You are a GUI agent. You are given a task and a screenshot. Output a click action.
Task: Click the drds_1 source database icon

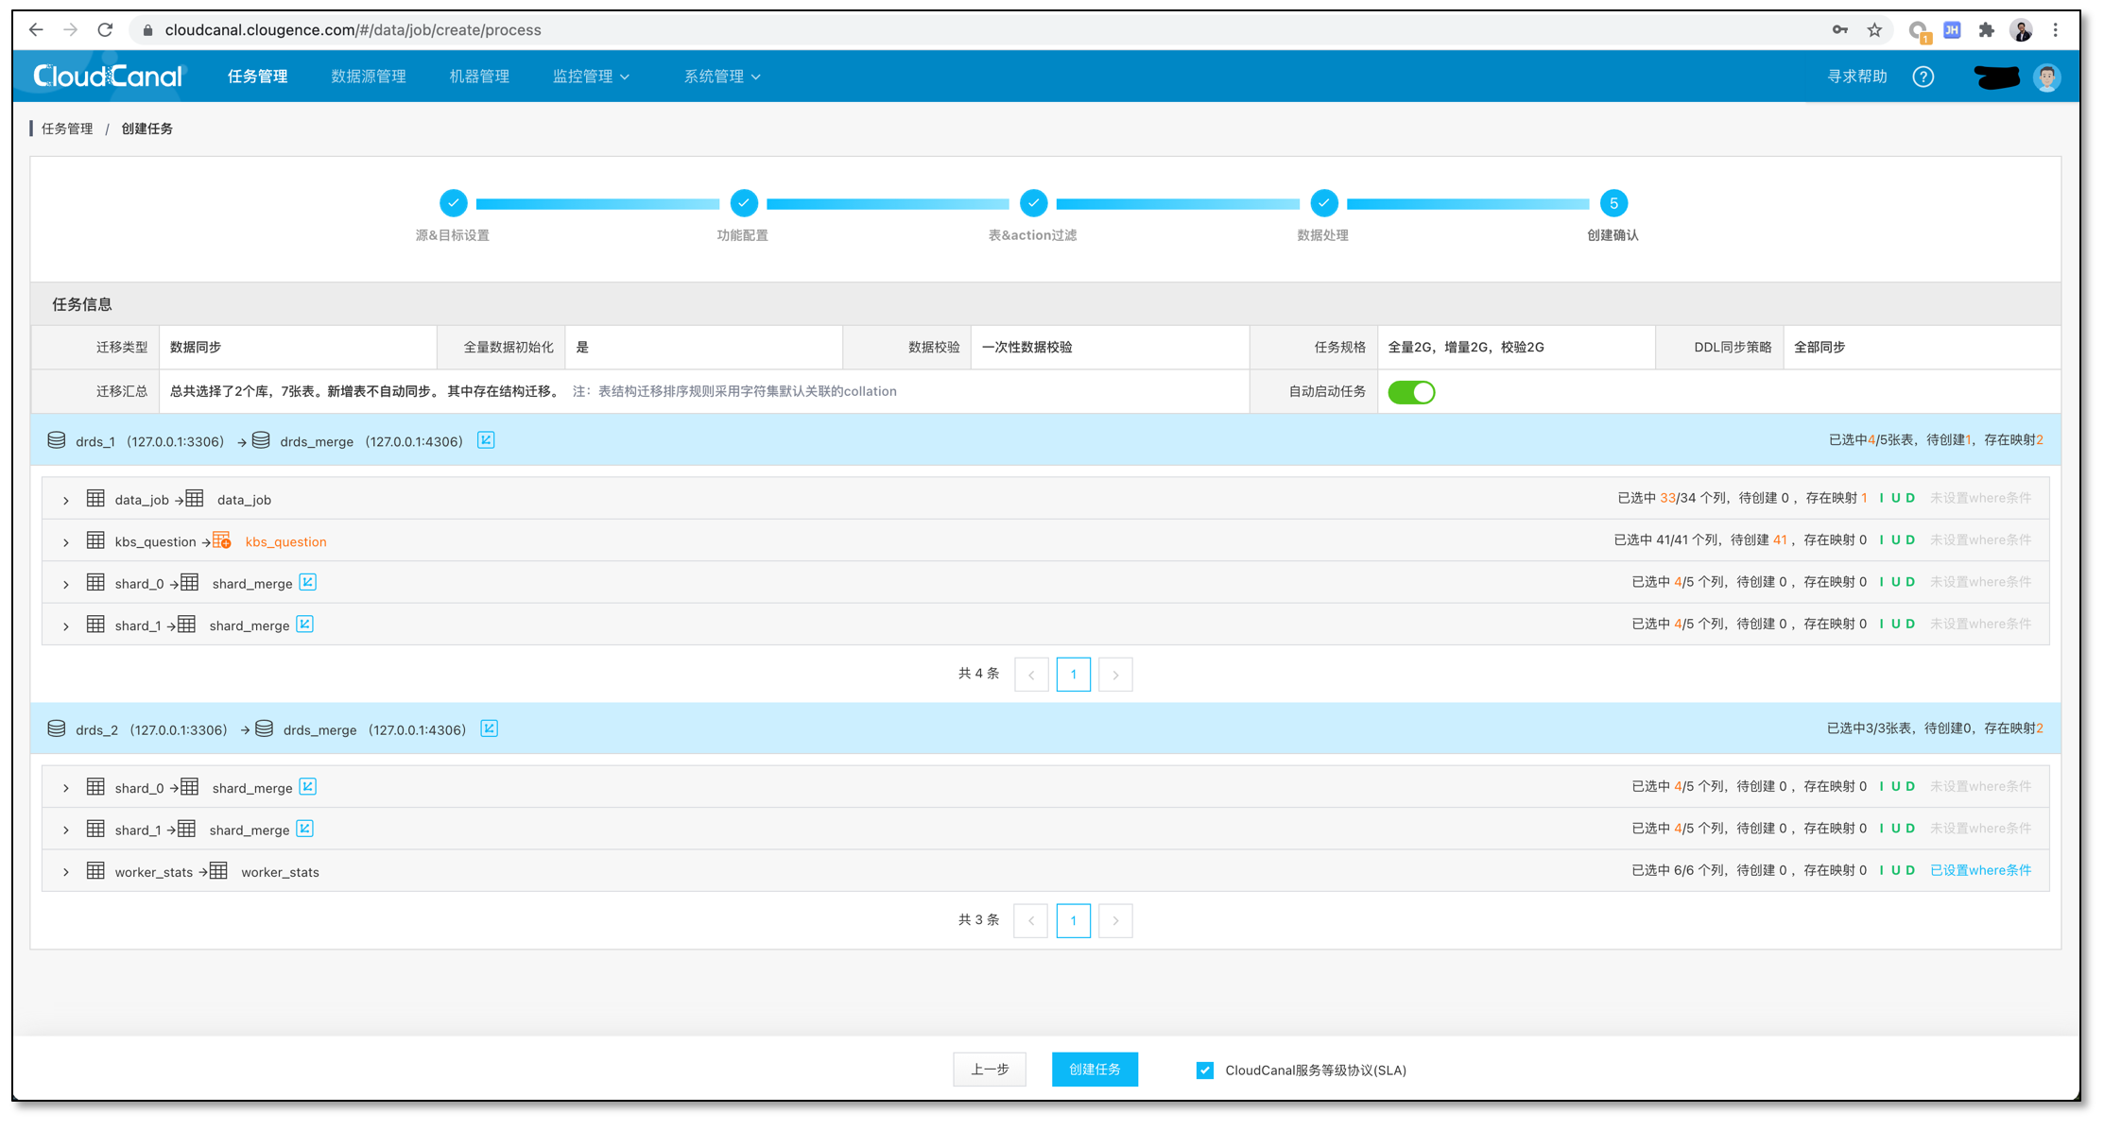(x=57, y=440)
